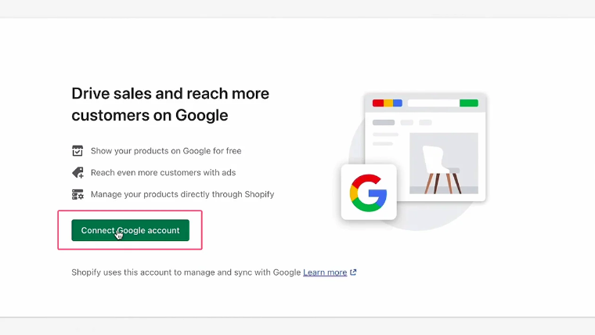The width and height of the screenshot is (595, 335).
Task: Select Manage your products directly through Shopify text
Action: coord(182,194)
